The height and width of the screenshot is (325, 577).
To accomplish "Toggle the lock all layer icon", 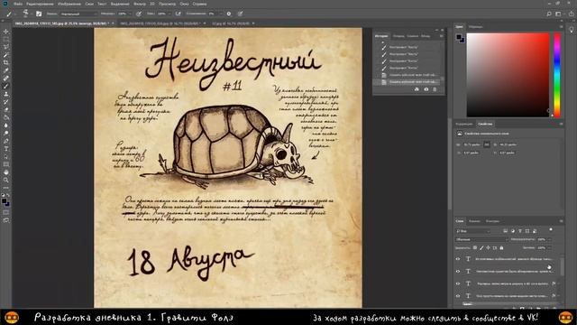I will click(501, 247).
